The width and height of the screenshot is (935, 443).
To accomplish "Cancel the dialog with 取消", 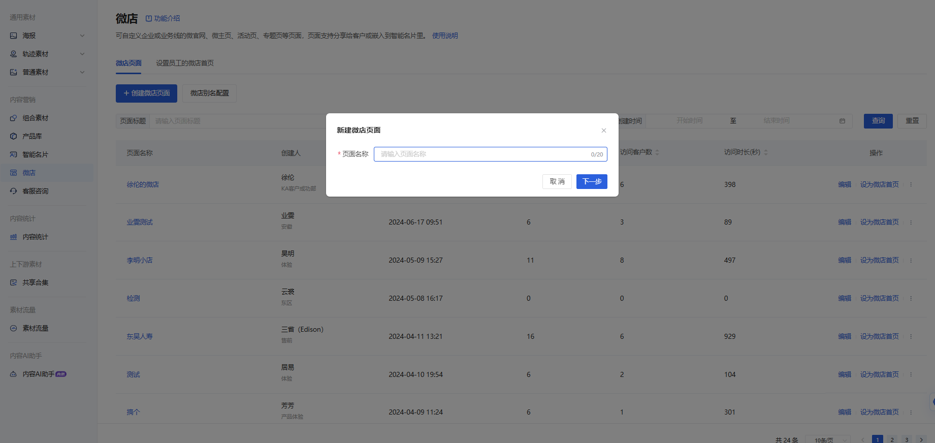I will click(x=557, y=181).
